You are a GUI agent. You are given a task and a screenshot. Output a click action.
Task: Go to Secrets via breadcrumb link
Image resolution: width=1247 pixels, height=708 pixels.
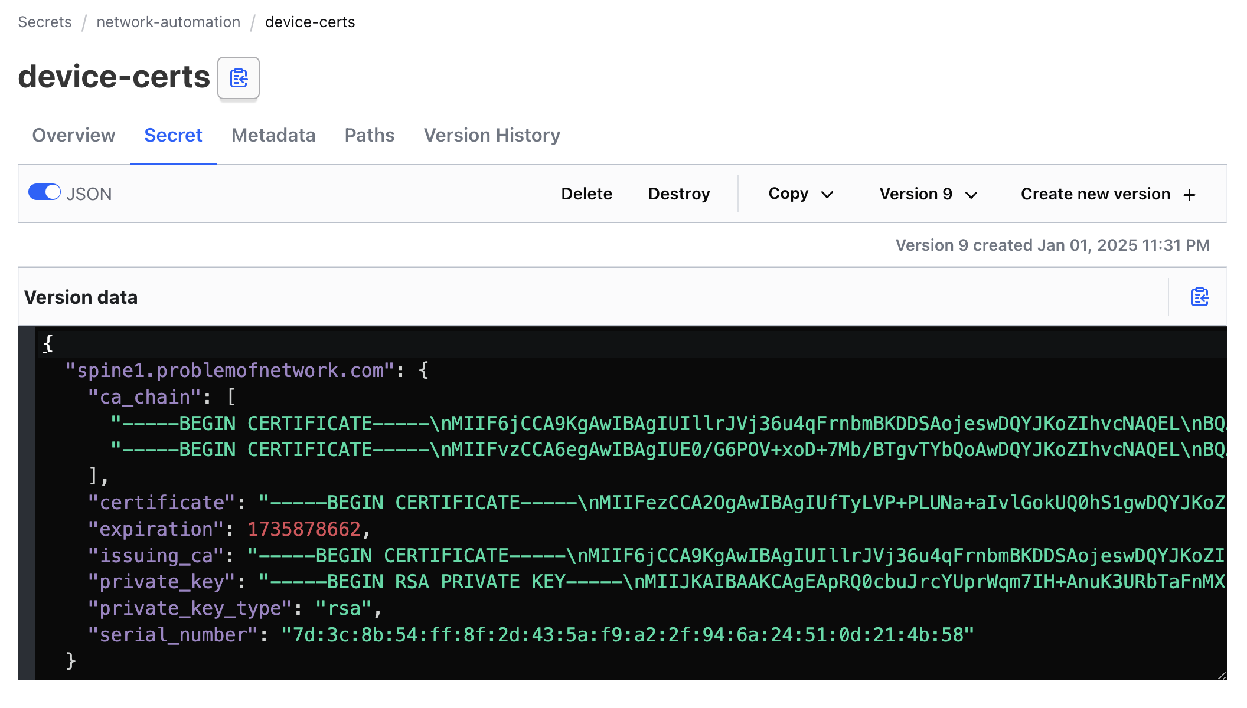tap(44, 22)
